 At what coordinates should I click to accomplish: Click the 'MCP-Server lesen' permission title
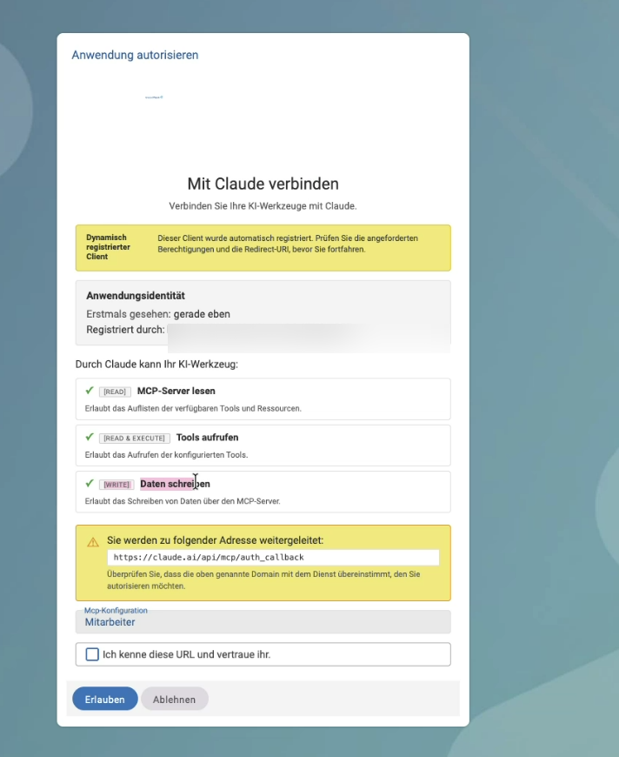click(176, 391)
